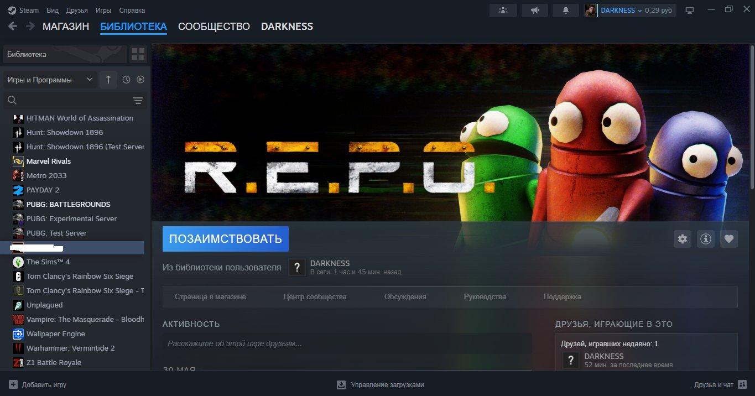
Task: Open DARKNESS account dropdown menu
Action: pos(622,11)
